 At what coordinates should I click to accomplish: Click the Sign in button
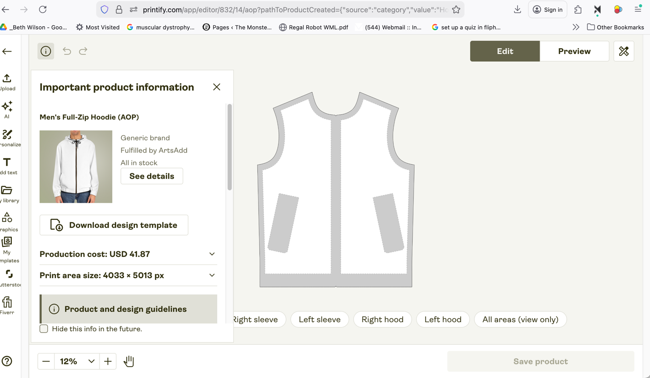547,10
